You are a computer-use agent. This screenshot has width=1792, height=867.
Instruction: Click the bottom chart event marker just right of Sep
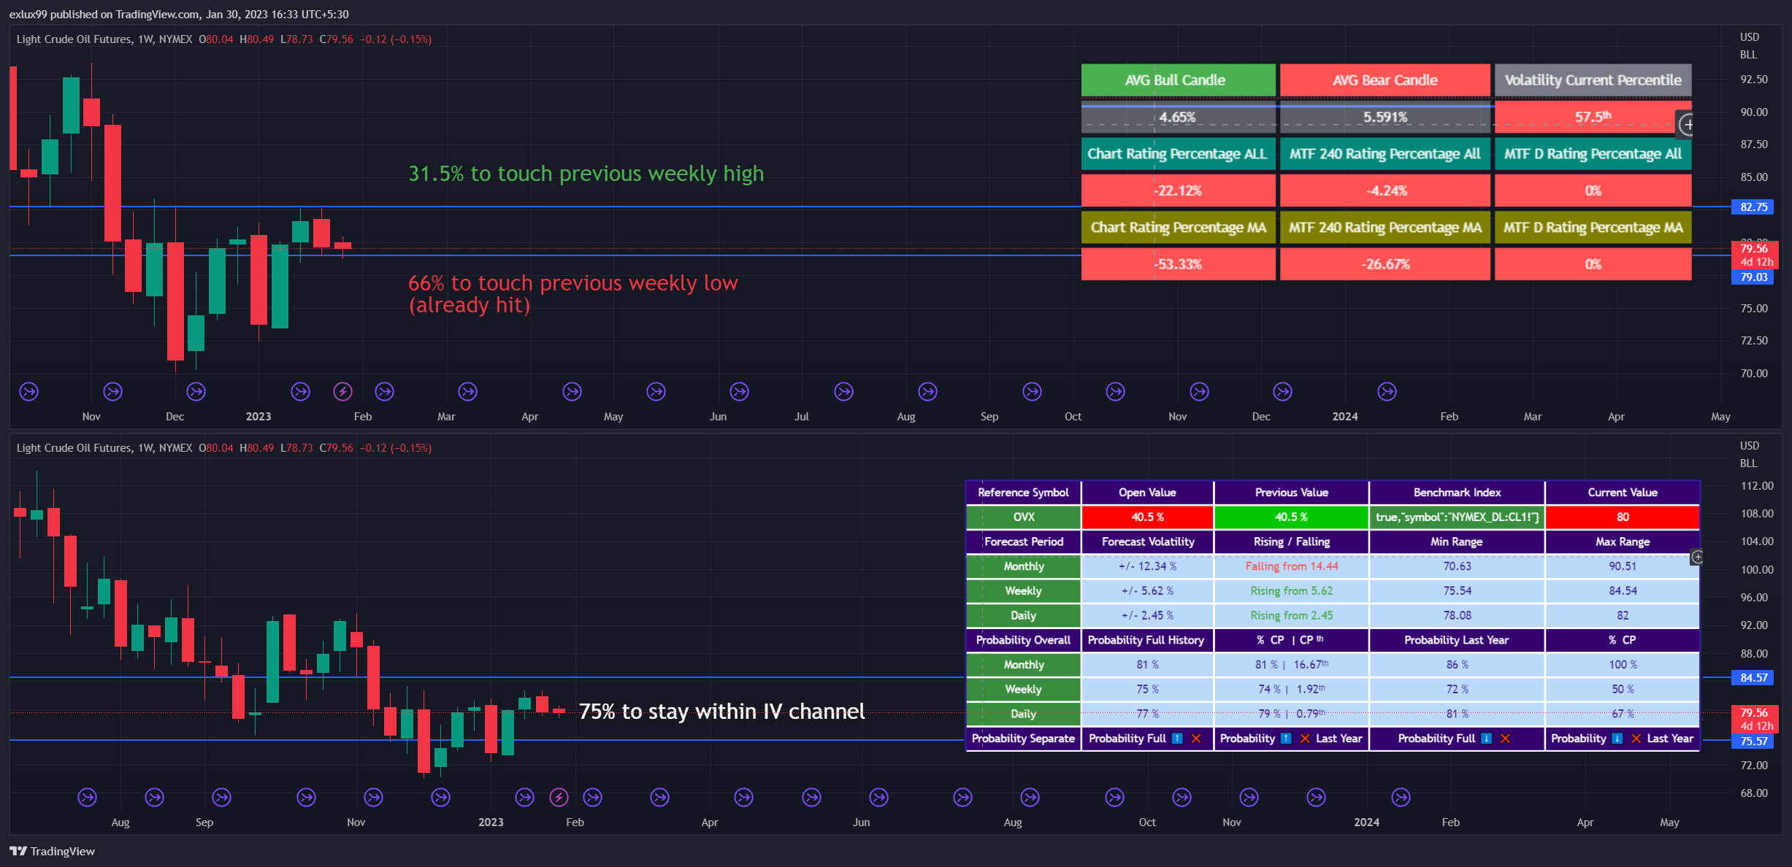click(x=221, y=797)
